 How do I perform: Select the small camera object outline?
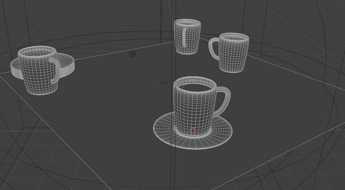(164, 83)
